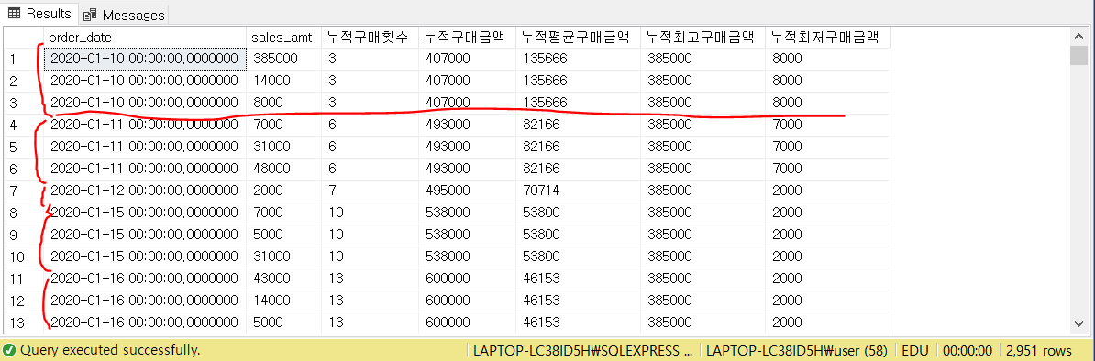
Task: Click 누적최고구매금액 cell in row 10
Action: (702, 257)
